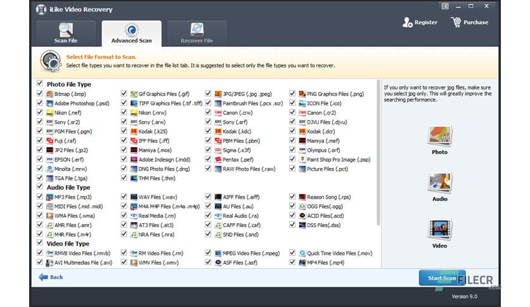
Task: Uncheck MPEG Video Files checkbox
Action: coord(208,252)
